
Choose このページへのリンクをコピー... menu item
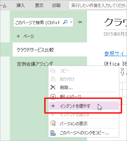point(84,133)
